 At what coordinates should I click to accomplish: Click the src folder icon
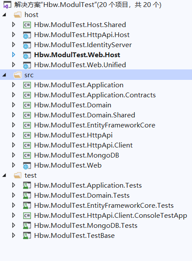pyautogui.click(x=17, y=75)
